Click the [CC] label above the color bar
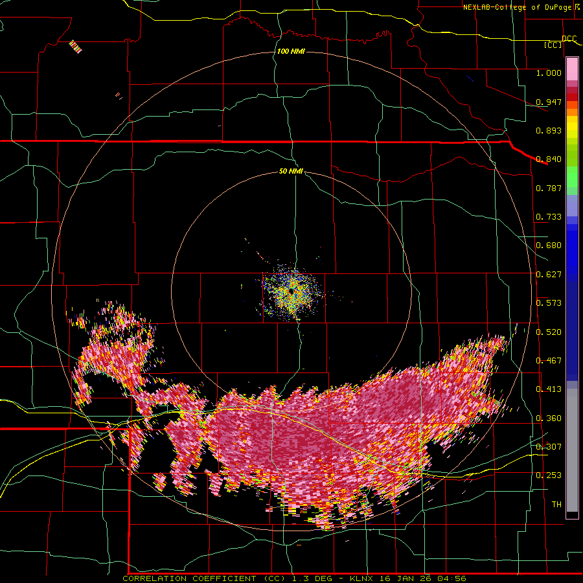Screen dimensions: 583x583 [553, 45]
